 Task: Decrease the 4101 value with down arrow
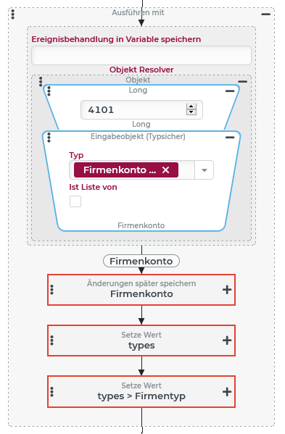pos(191,112)
